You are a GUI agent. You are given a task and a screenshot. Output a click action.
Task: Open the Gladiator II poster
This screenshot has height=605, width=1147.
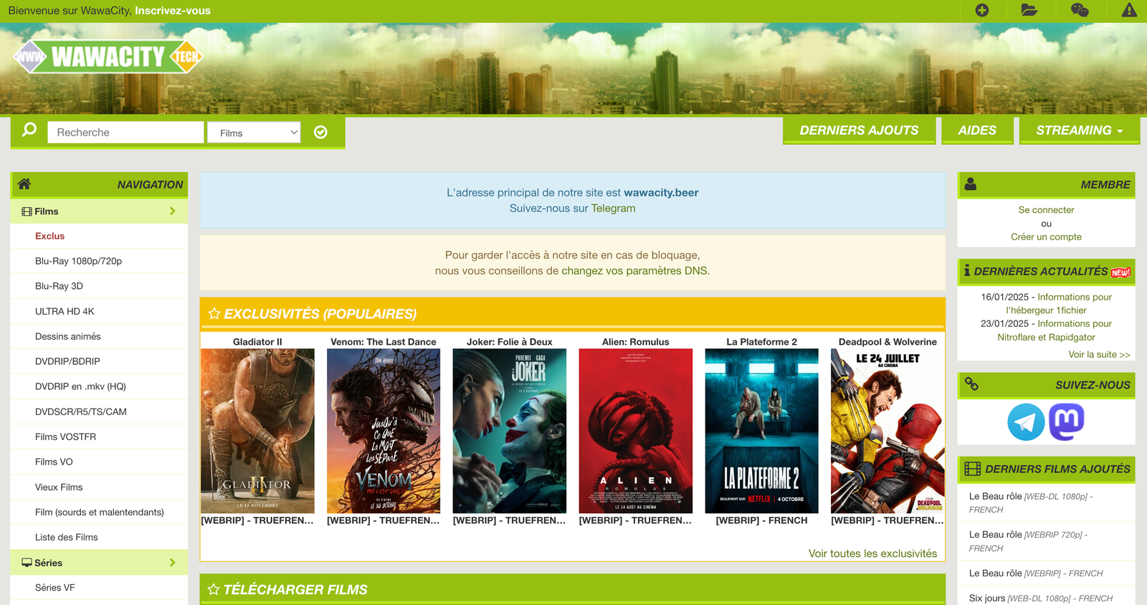[x=257, y=431]
